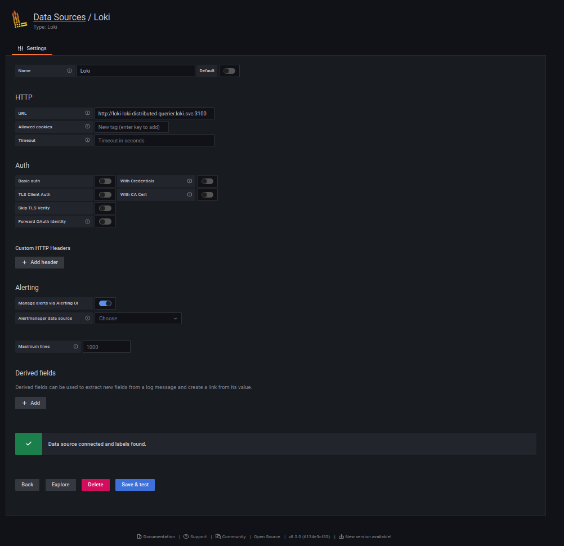Click the Timeout in seconds input field
Viewport: 564px width, 546px height.
click(x=155, y=140)
